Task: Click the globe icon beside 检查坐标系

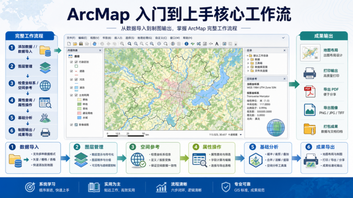Action: [45, 86]
